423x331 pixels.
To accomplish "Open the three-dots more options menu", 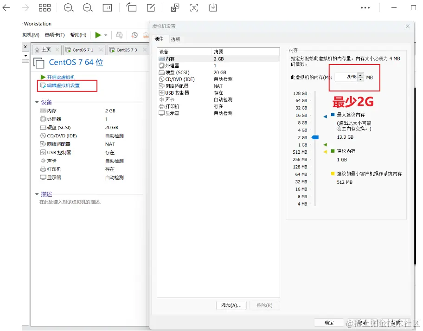I will point(365,7).
